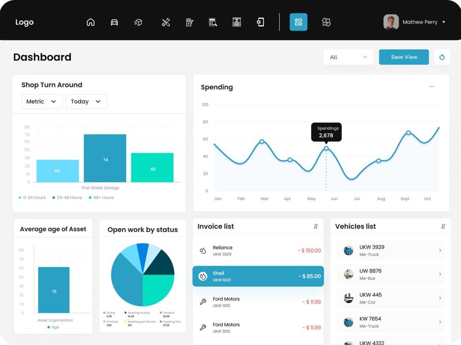Click the package box icon in navbar

pos(138,22)
